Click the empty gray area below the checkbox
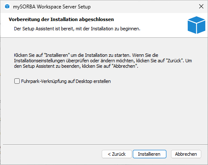 point(104,112)
